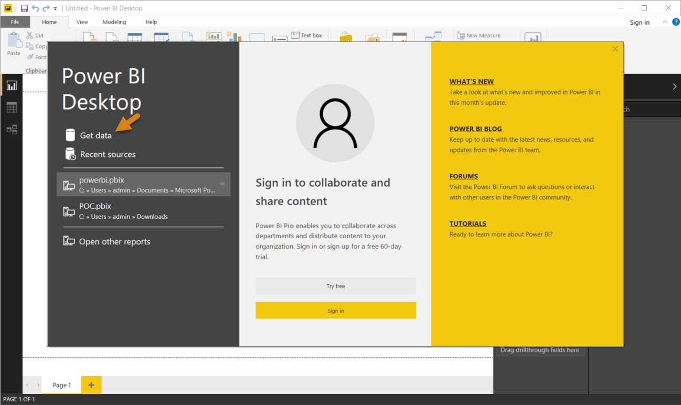This screenshot has width=681, height=405.
Task: Open the TUTORIALS link
Action: click(x=468, y=223)
